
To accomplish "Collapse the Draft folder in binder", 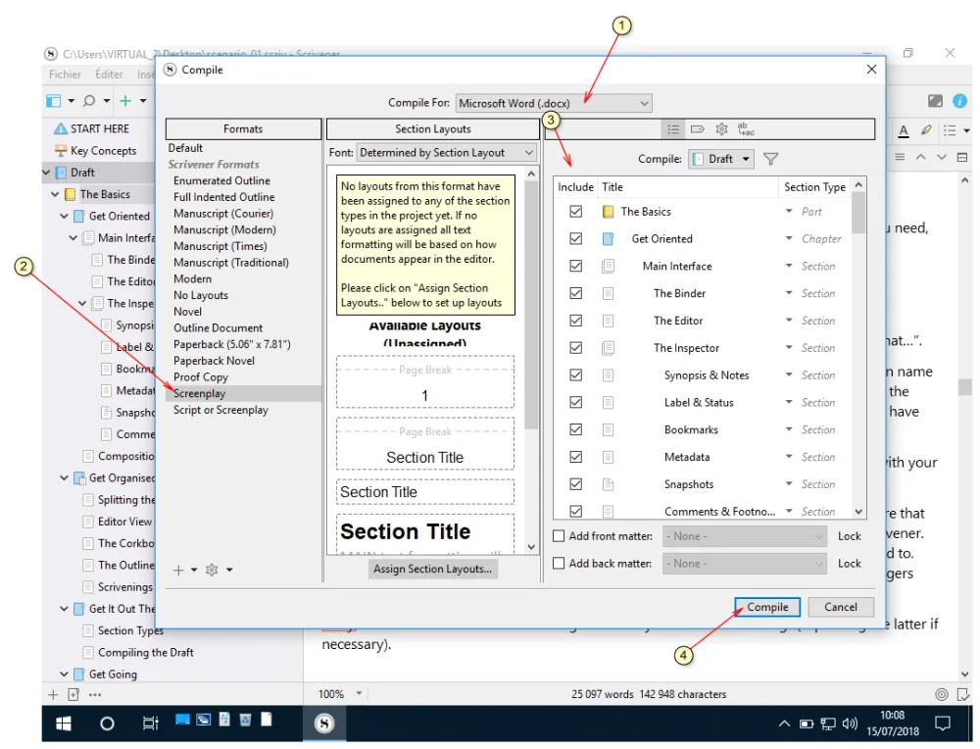I will coord(46,173).
